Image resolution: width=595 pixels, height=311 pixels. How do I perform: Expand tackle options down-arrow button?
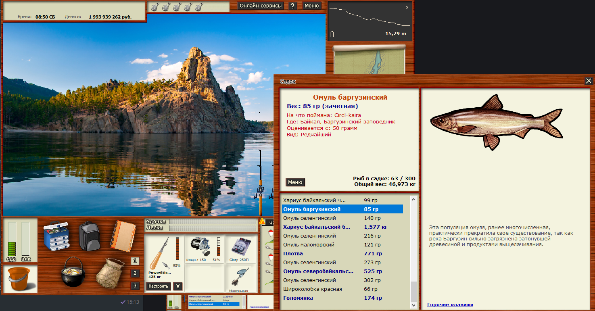pos(177,286)
